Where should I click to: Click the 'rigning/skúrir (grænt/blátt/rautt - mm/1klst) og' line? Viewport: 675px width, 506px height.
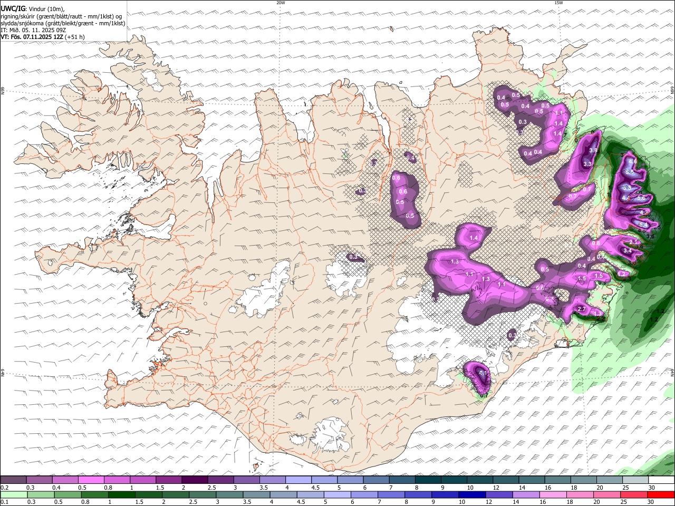[x=61, y=16]
